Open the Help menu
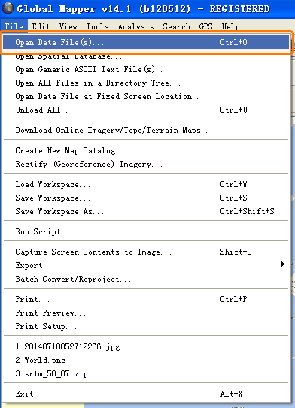The image size is (295, 408). point(230,26)
